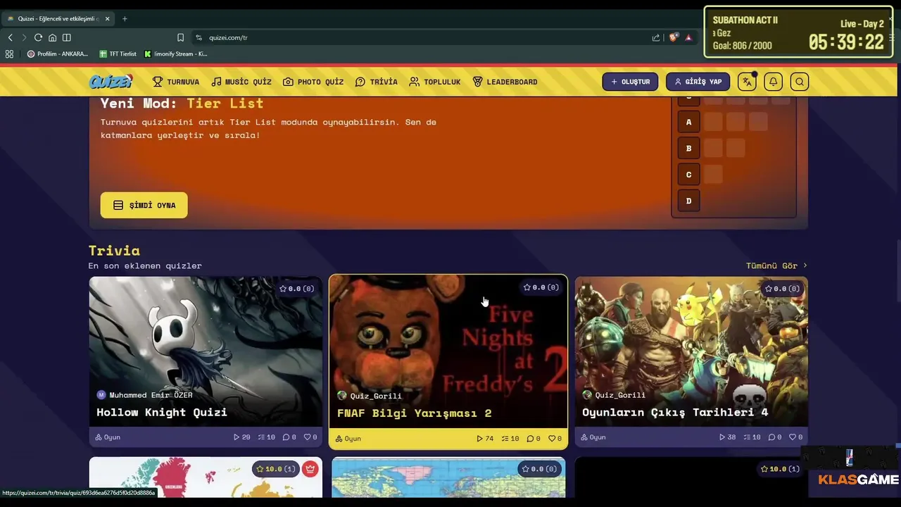Click Oyun category tag on FNAF card
This screenshot has height=507, width=901.
348,439
